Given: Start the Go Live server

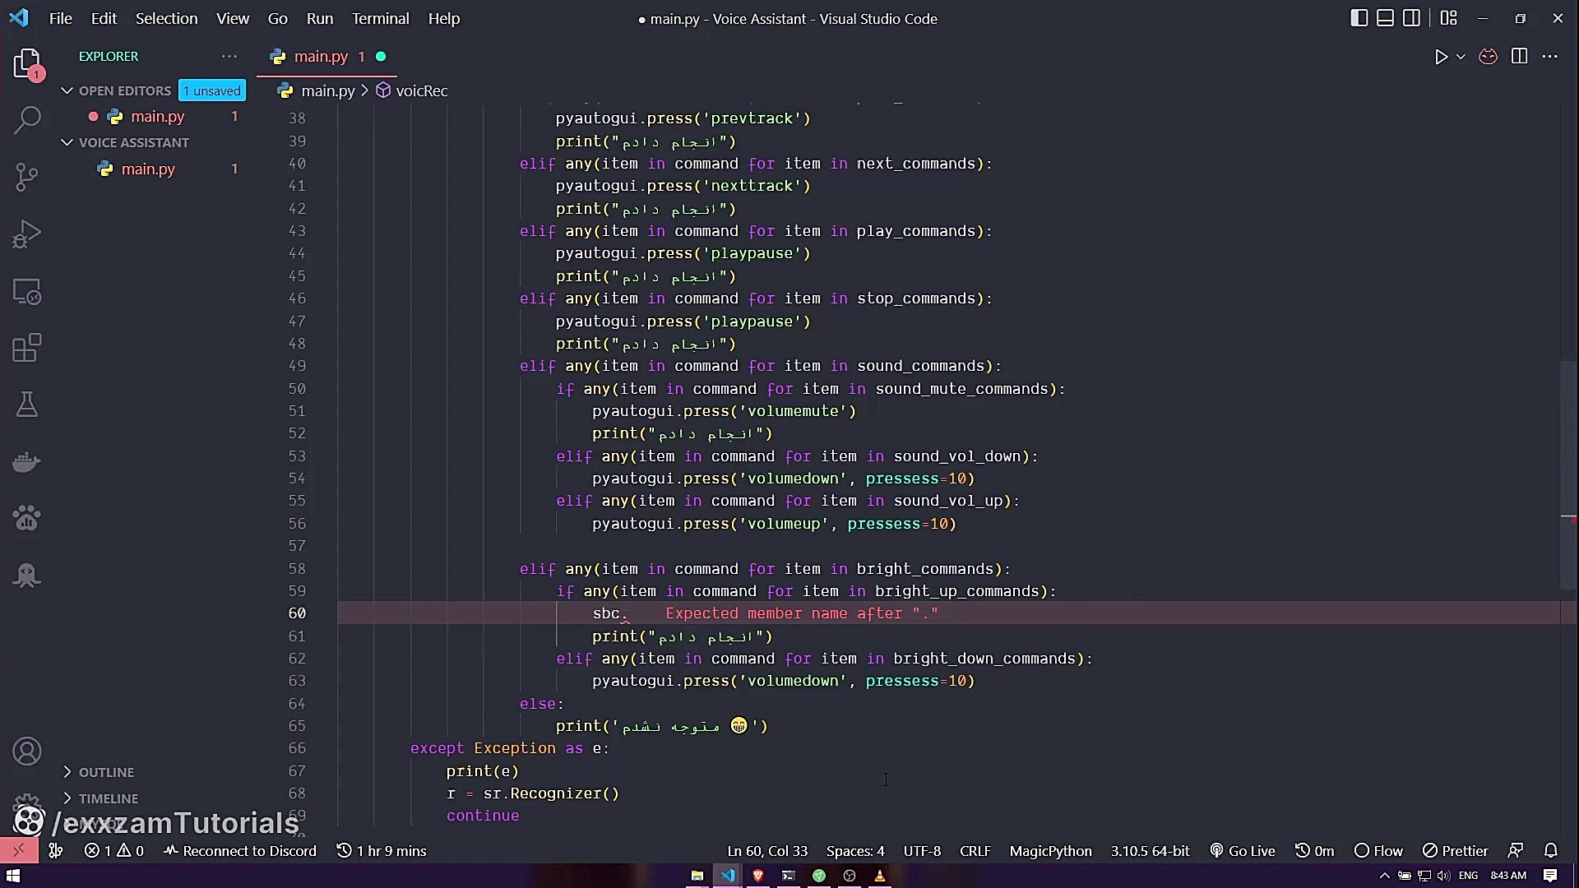Looking at the screenshot, I should click(x=1242, y=851).
